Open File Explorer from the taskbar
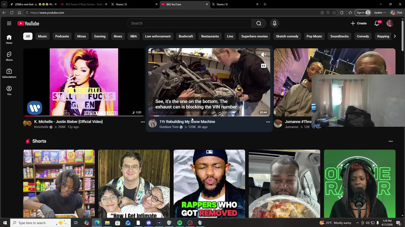The image size is (405, 227). (107, 223)
